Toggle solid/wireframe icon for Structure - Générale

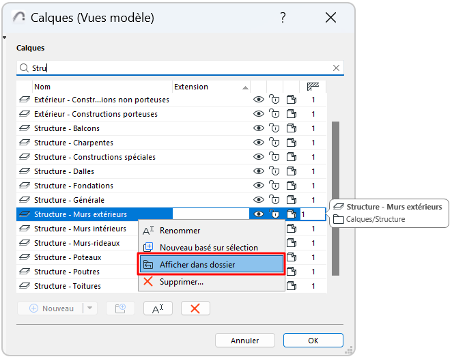pyautogui.click(x=292, y=199)
